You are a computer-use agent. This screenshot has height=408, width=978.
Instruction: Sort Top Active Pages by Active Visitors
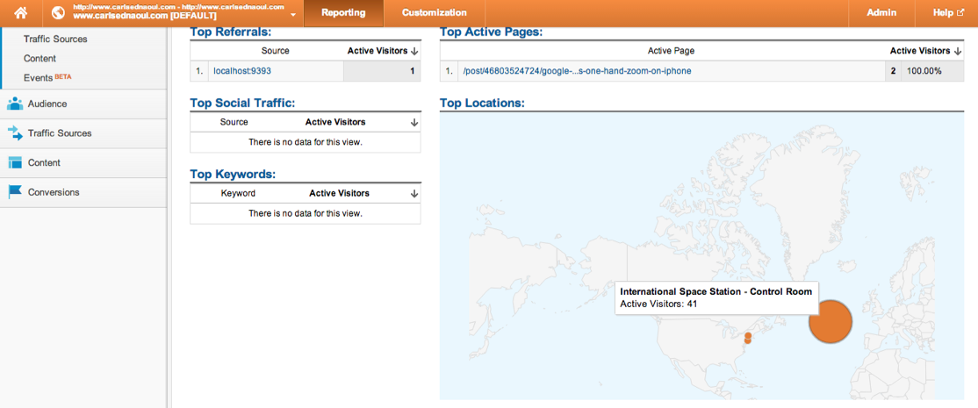(957, 51)
